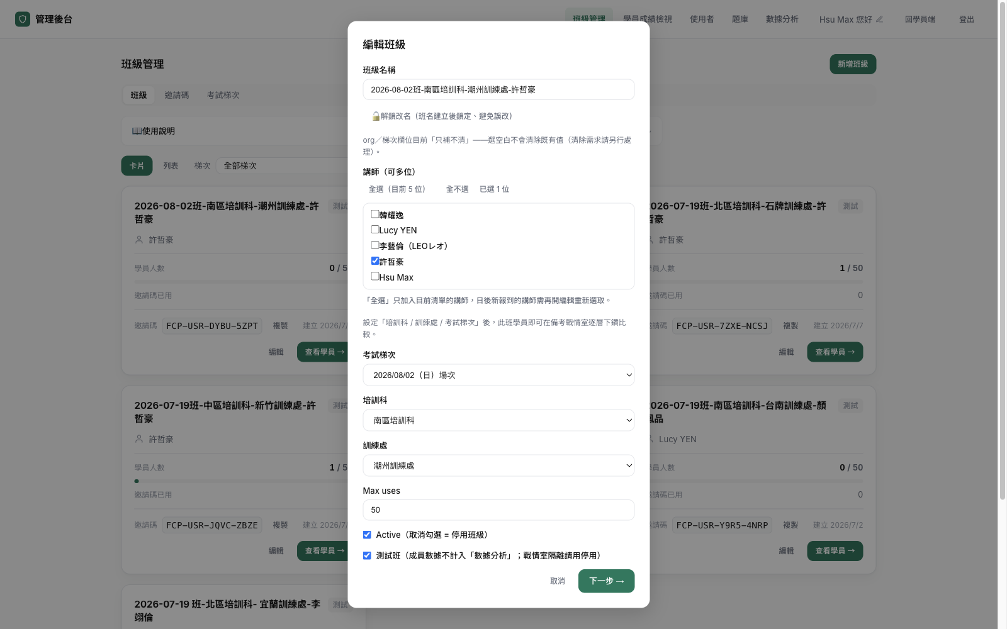Switch to the 班級 tab
1007x629 pixels.
138,95
